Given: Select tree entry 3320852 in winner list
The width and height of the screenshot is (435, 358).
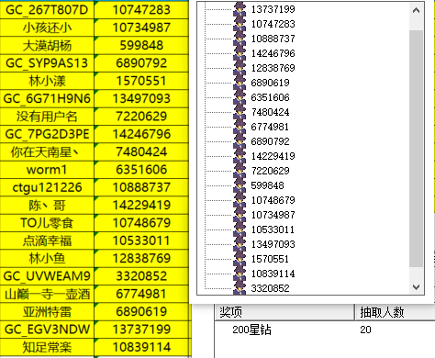Looking at the screenshot, I should 270,288.
